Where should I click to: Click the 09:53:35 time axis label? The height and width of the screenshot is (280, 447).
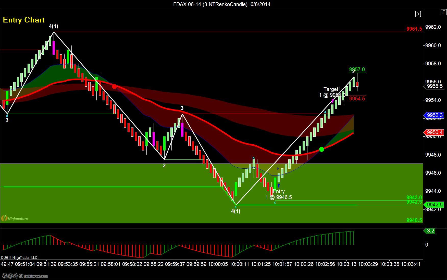[68, 264]
